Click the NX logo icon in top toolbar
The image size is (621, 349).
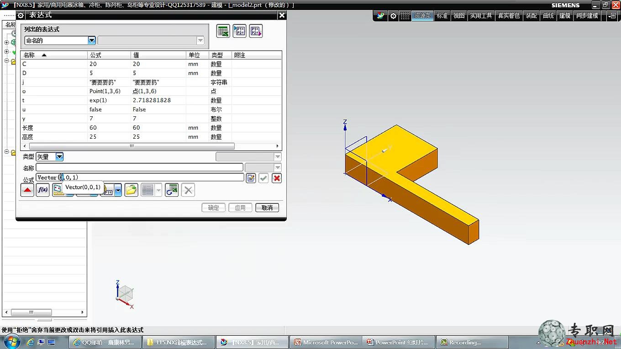click(x=380, y=16)
